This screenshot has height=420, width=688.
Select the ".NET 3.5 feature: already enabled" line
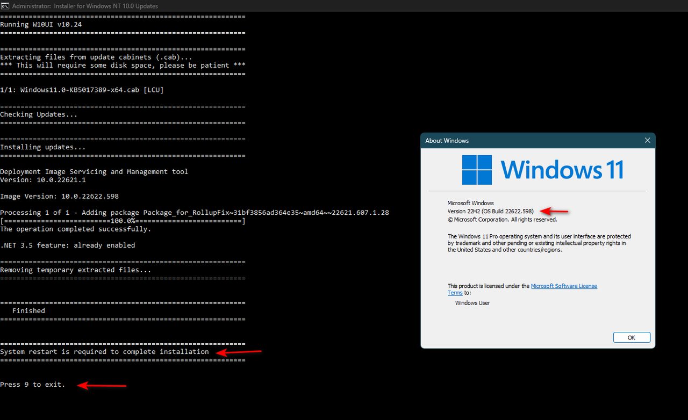tap(67, 245)
